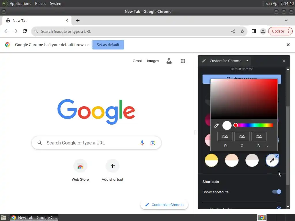This screenshot has height=221, width=295.
Task: Toggle the Show shortcuts switch
Action: click(x=277, y=192)
